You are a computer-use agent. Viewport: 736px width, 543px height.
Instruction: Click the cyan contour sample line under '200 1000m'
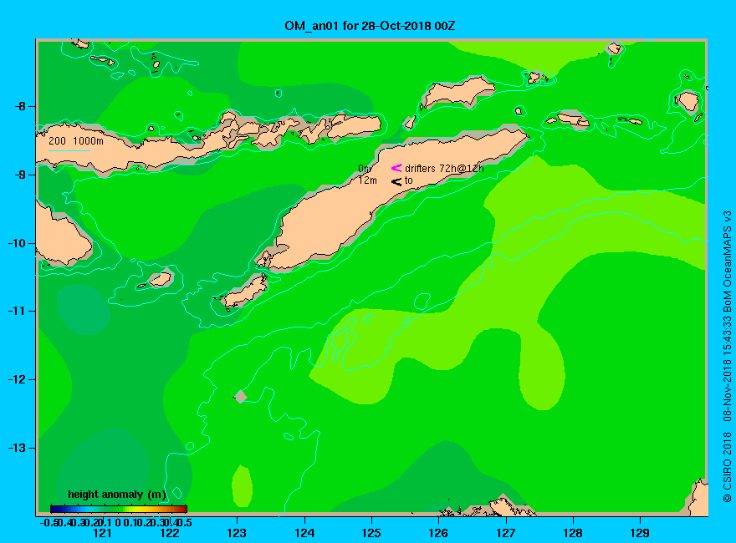69,151
